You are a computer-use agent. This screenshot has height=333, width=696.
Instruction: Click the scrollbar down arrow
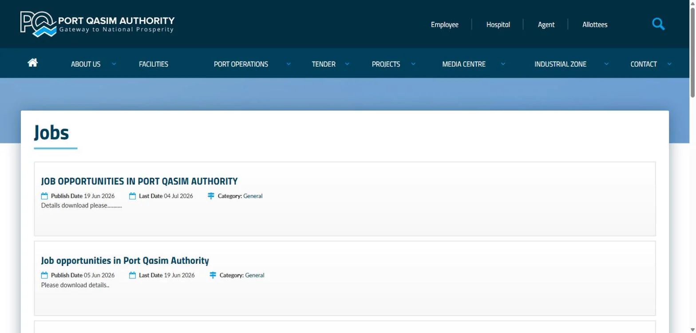[692, 329]
